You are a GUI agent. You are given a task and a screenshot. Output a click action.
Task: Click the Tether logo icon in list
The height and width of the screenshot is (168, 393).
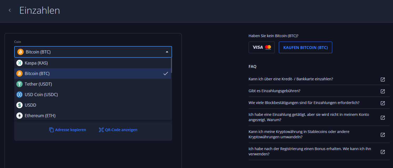(19, 84)
